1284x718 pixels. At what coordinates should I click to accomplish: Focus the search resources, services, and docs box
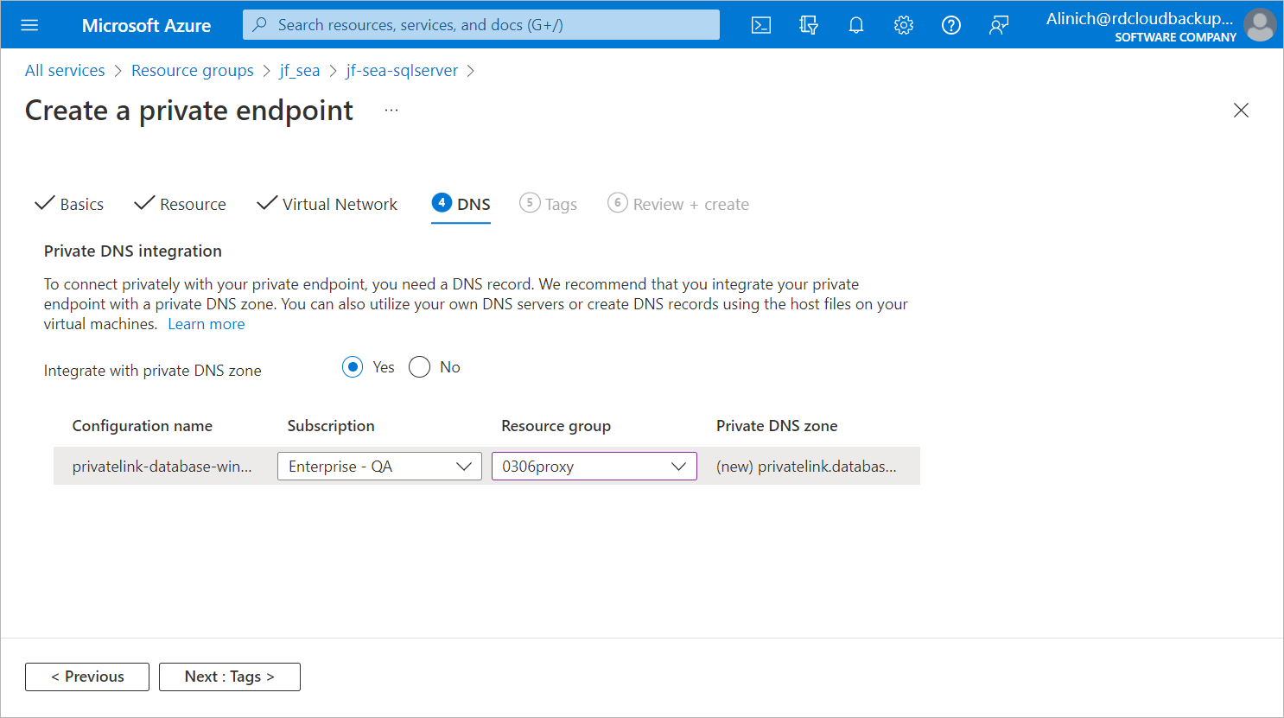coord(481,25)
